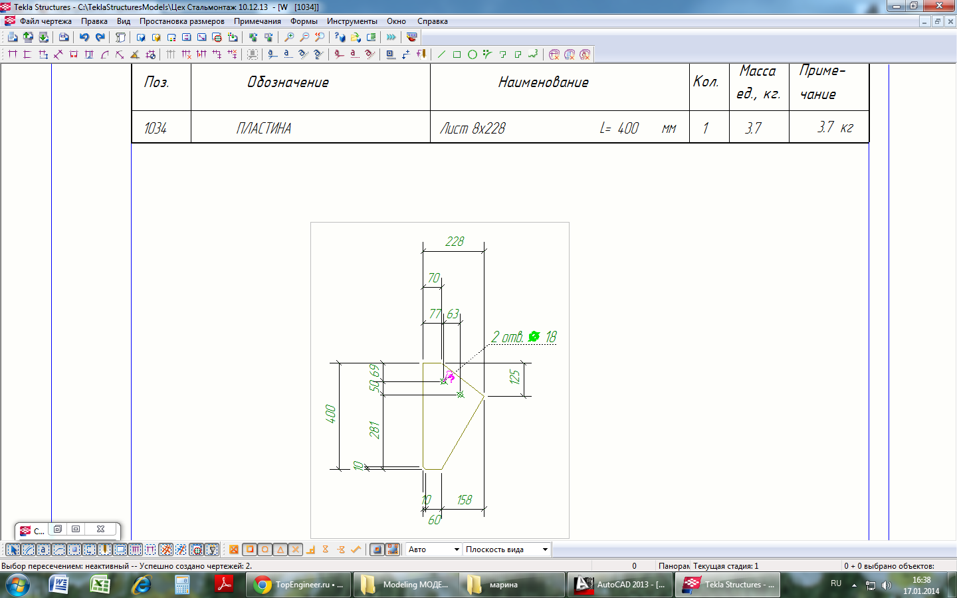Screen dimensions: 957x598
Task: Click the triple-arrow next drawing icon
Action: tap(391, 37)
